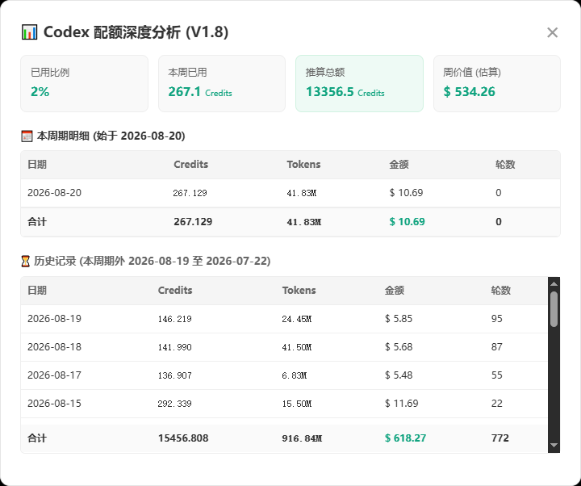Click the bar chart icon in the title
This screenshot has width=581, height=486.
tap(29, 32)
